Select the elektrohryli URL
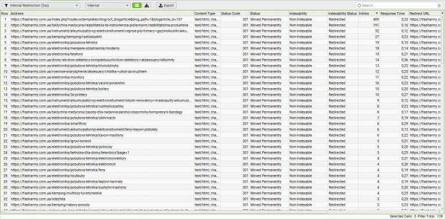The width and height of the screenshot is (445, 219). [63, 164]
